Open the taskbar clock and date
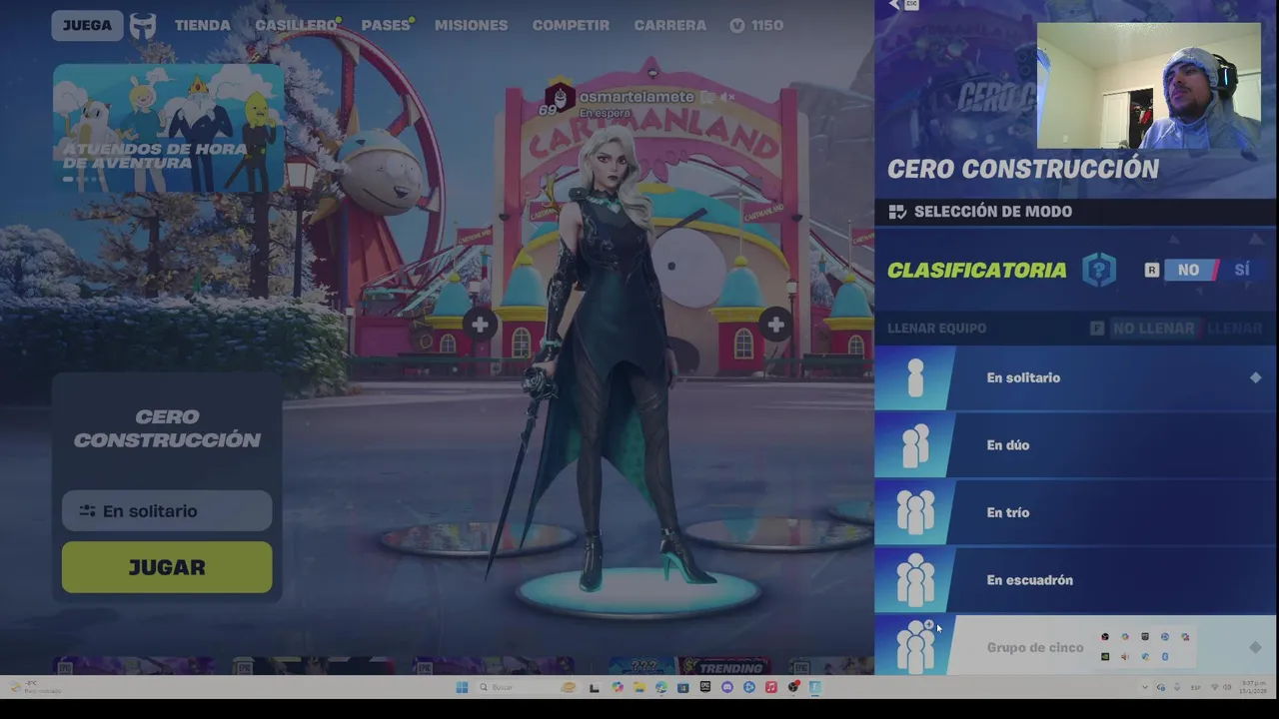The height and width of the screenshot is (719, 1279). pos(1252,687)
